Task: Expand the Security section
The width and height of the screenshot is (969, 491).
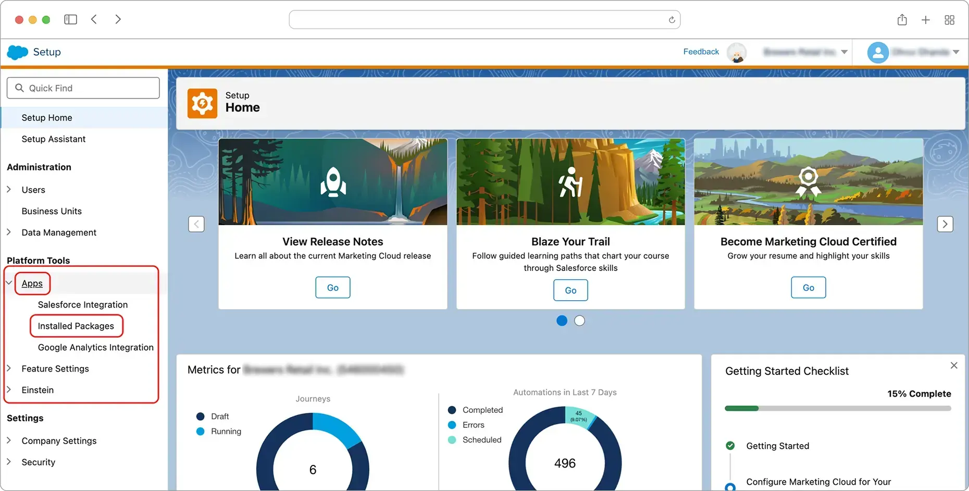Action: point(9,461)
